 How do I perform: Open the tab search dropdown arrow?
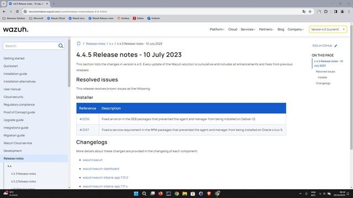click(4, 4)
